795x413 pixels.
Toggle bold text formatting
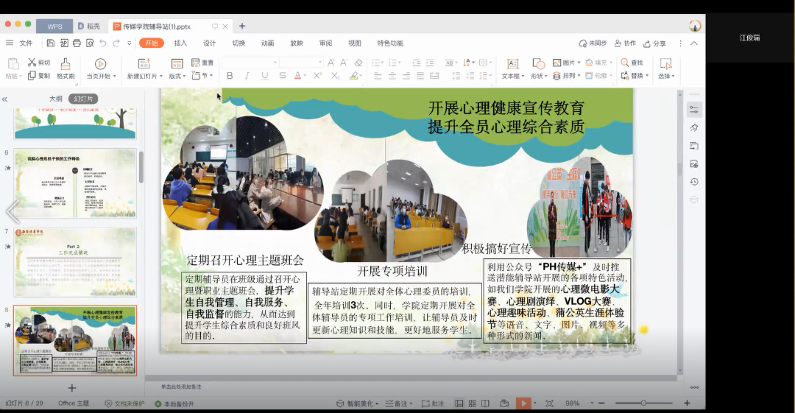click(x=230, y=76)
